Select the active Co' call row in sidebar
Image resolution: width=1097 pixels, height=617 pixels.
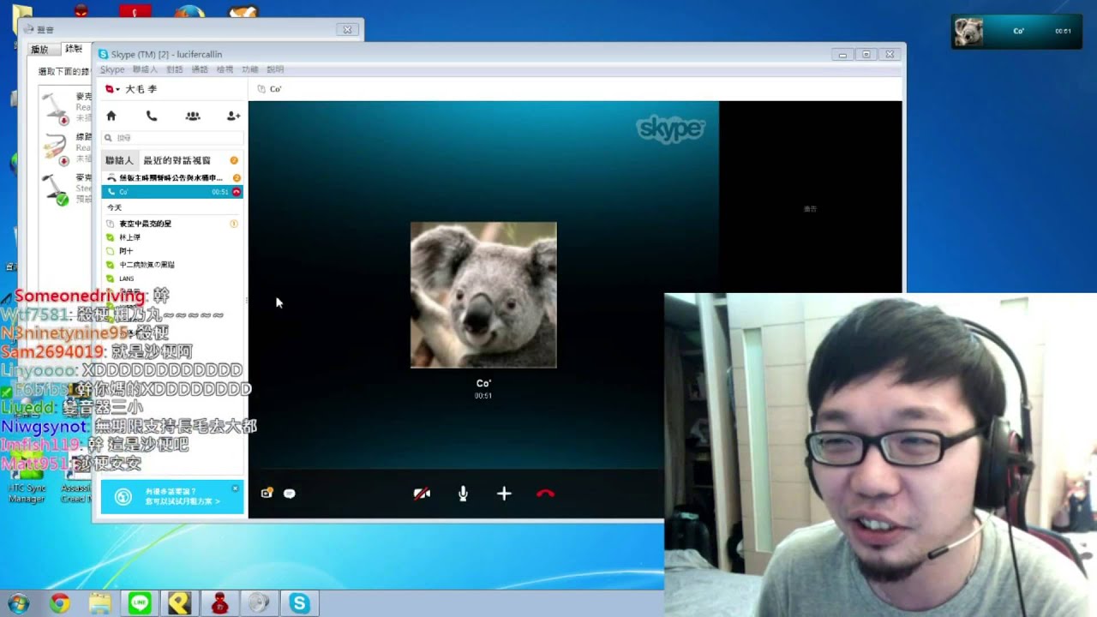click(172, 192)
